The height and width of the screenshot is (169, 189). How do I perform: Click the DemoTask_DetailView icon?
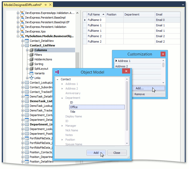(27, 96)
